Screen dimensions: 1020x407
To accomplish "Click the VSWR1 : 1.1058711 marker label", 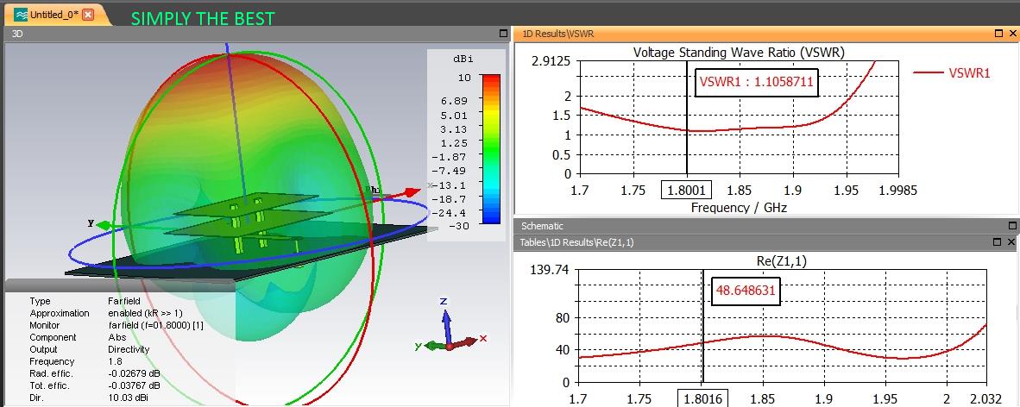I will (756, 82).
